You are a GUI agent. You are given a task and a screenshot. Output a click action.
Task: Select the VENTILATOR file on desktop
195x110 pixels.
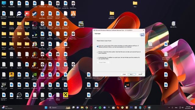pyautogui.click(x=4, y=65)
